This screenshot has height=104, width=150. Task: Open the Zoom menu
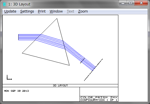click(x=83, y=11)
